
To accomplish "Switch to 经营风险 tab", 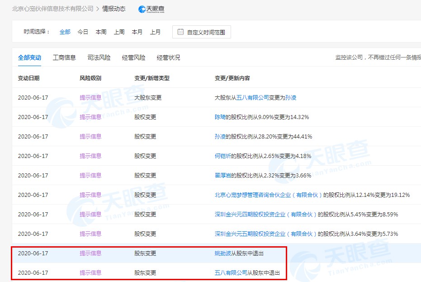I will point(133,57).
